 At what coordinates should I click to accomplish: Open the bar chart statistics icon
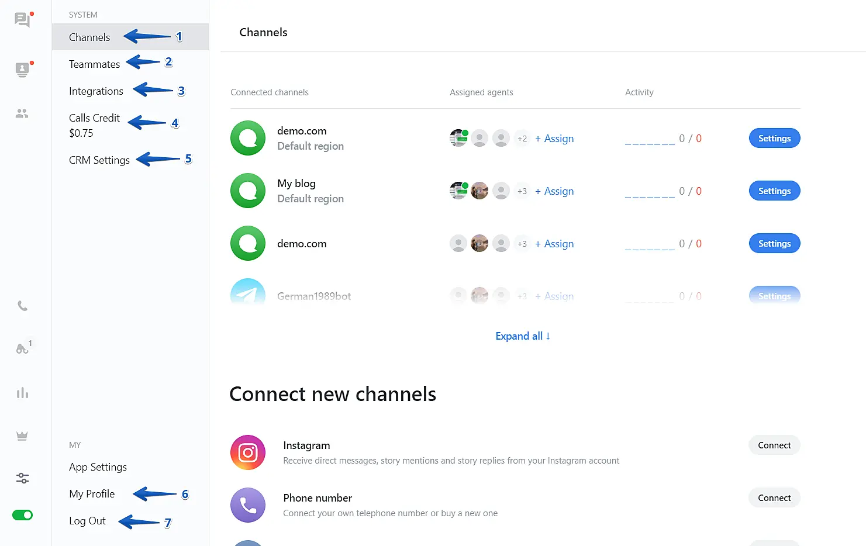22,393
